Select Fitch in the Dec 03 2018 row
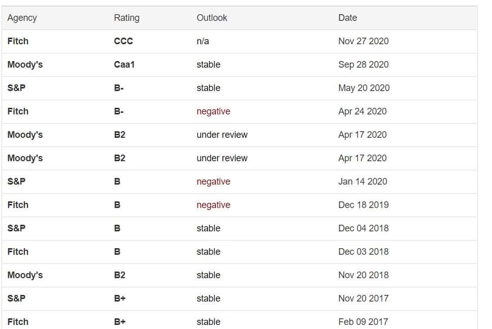The width and height of the screenshot is (492, 329). point(18,252)
